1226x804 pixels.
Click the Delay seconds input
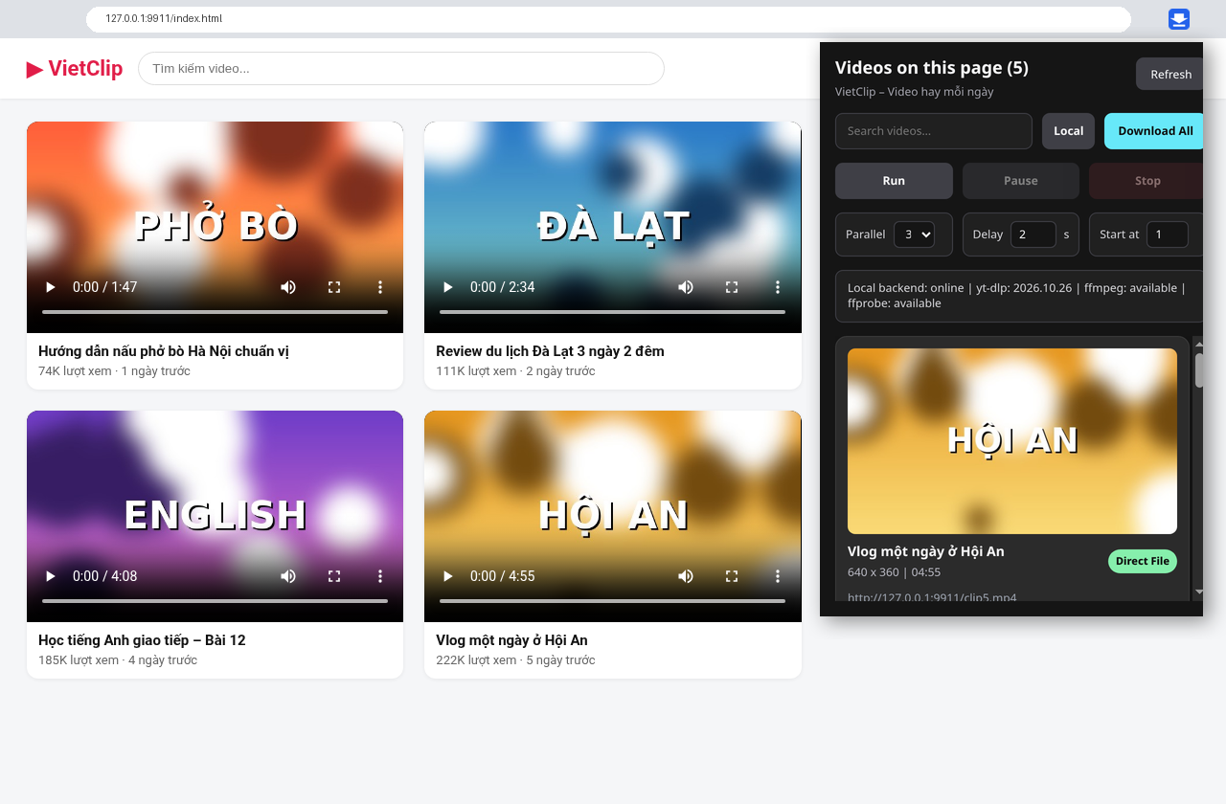click(1033, 234)
